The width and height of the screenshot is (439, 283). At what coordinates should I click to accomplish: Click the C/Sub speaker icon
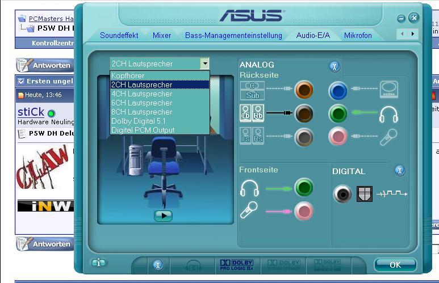[252, 91]
